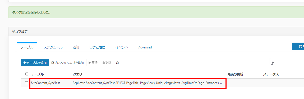Toggle the select-all checkbox in table header
The width and height of the screenshot is (304, 99).
click(27, 74)
